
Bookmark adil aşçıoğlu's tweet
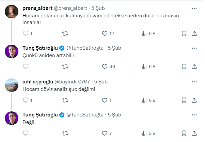[184, 100]
